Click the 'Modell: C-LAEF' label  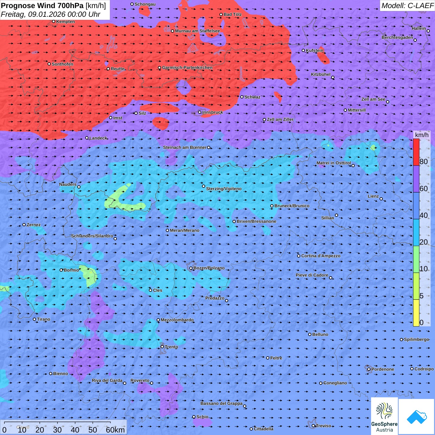(407, 6)
